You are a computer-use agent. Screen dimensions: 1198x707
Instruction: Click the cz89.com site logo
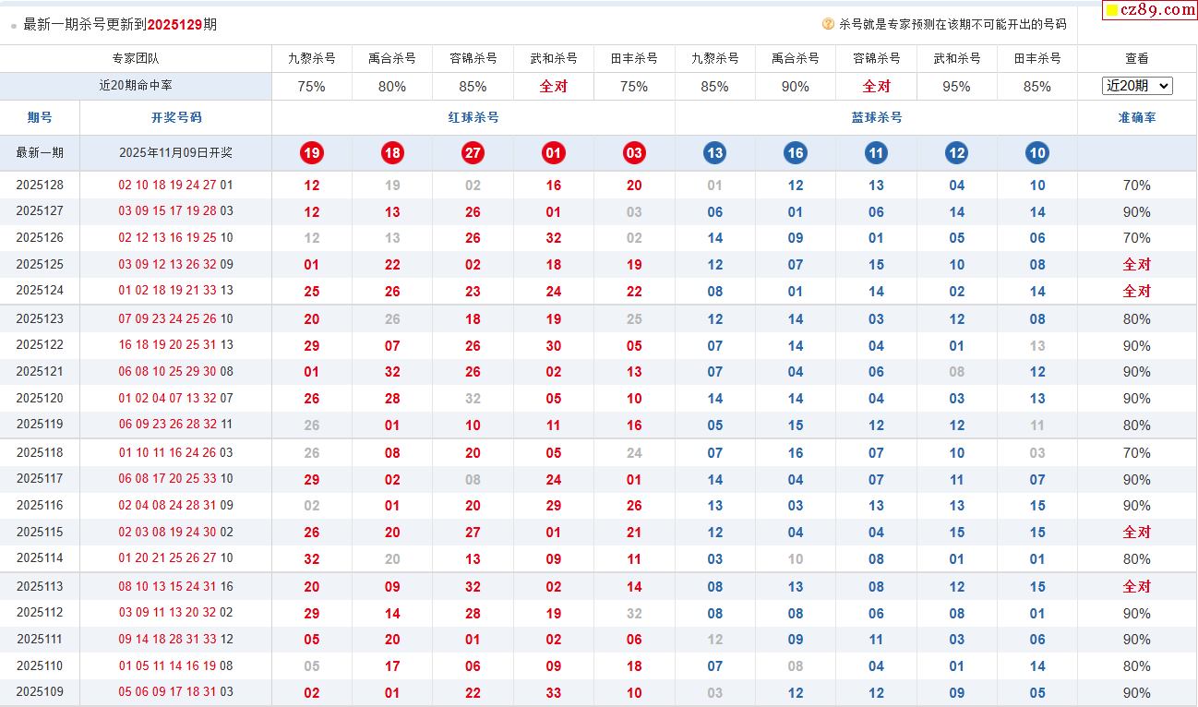point(1150,10)
